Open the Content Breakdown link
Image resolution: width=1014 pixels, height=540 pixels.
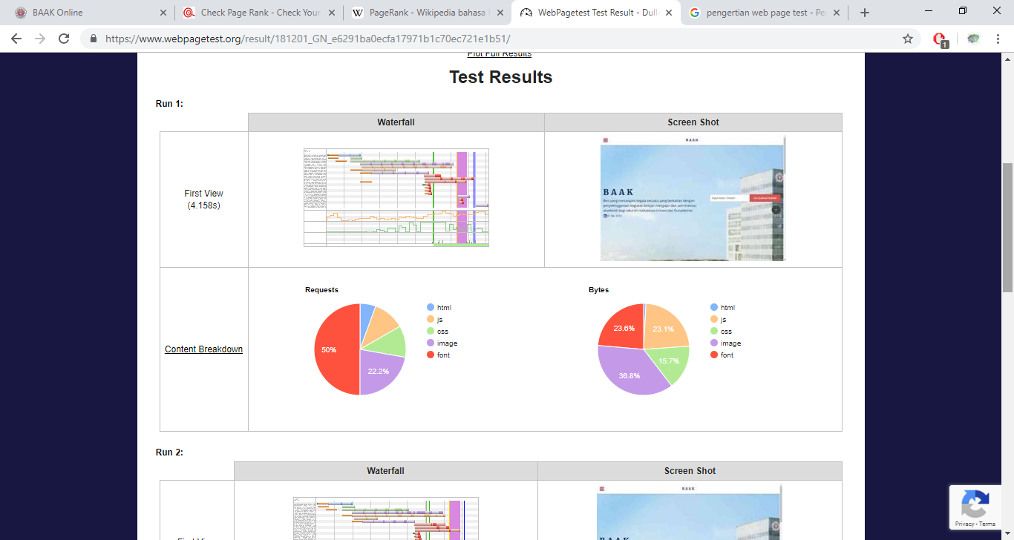click(x=203, y=349)
